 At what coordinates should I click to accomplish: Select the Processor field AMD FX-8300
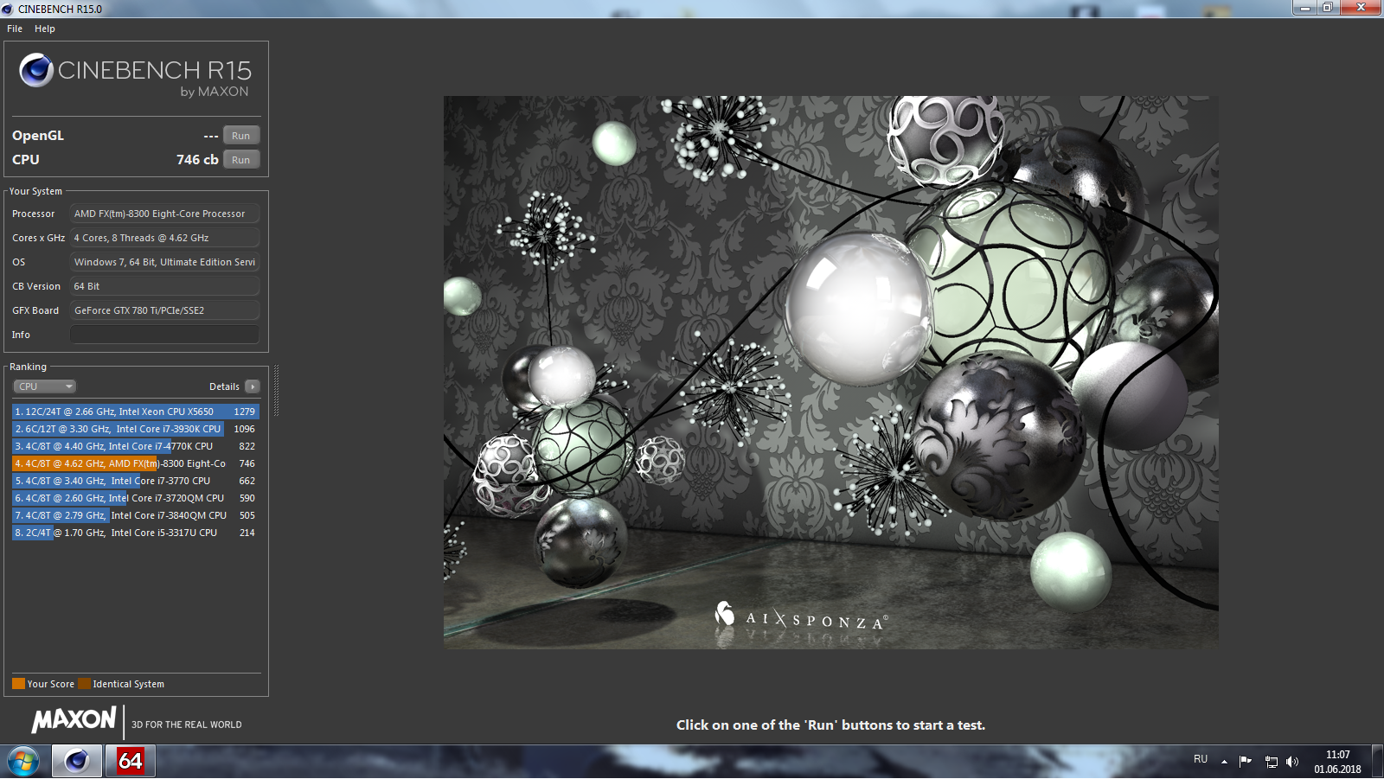[164, 214]
